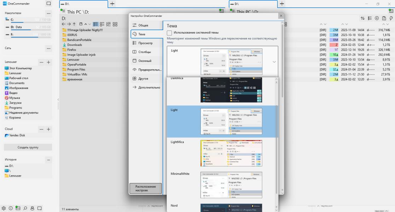Open the Предварительн... settings section
The width and height of the screenshot is (395, 212).
click(x=147, y=70)
